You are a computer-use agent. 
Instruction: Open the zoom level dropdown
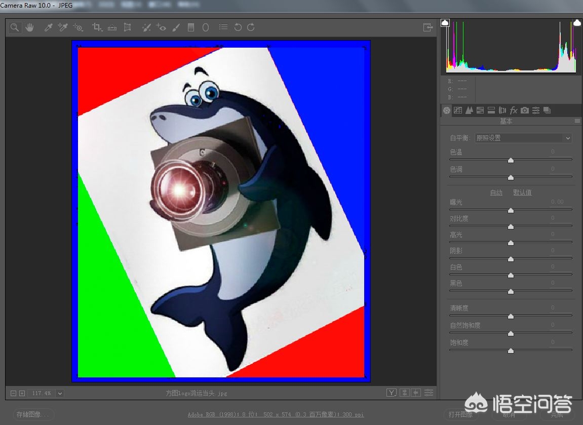[60, 393]
